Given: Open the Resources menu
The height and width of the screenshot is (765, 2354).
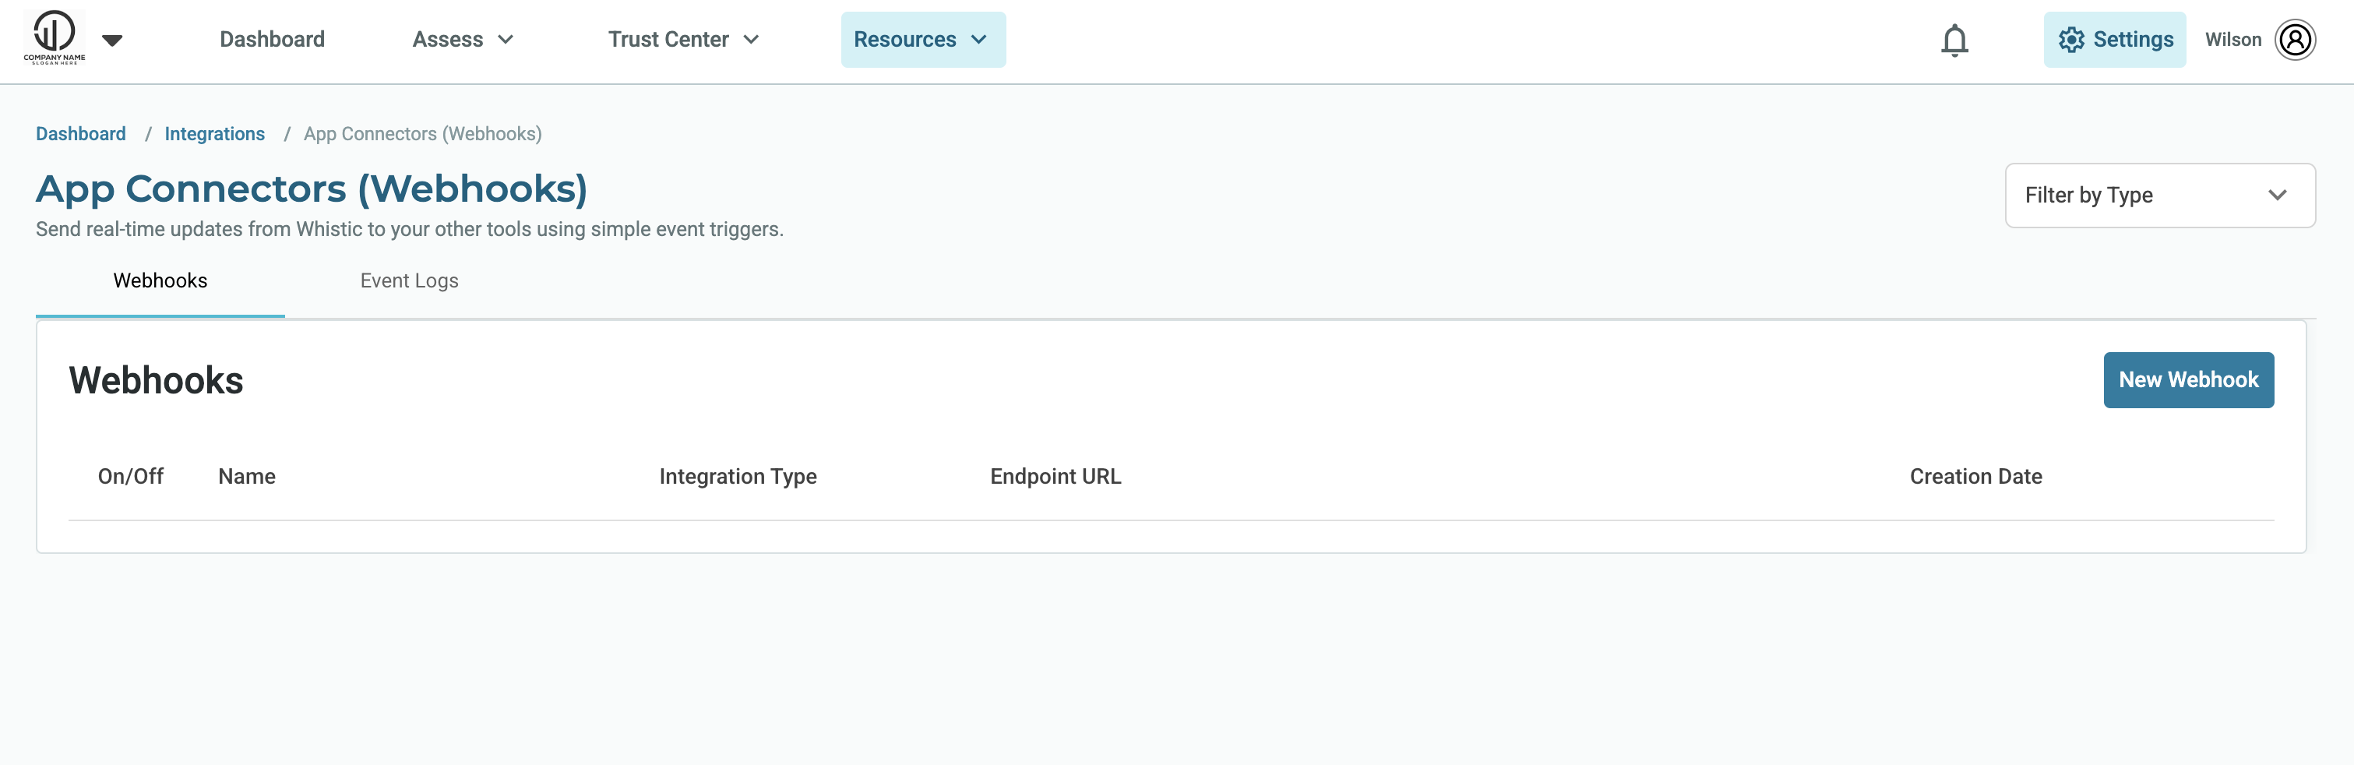Looking at the screenshot, I should click(923, 39).
